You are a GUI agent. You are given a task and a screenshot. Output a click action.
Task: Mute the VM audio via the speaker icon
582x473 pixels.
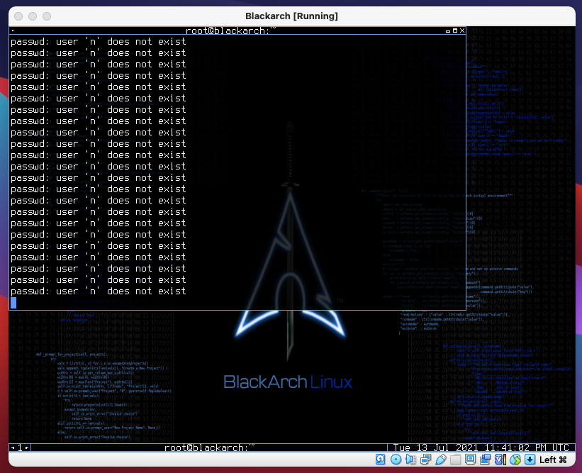[x=410, y=460]
